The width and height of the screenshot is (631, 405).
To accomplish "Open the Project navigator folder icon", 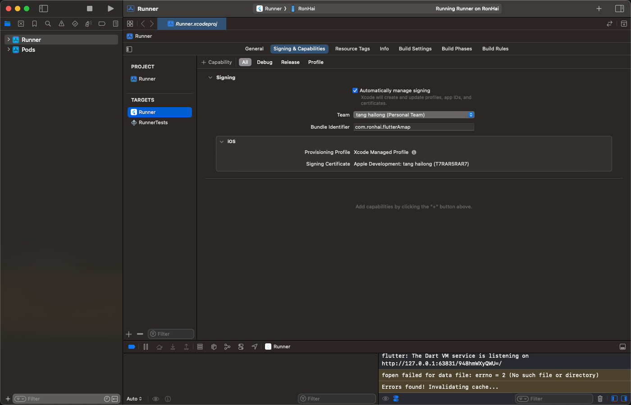I will click(7, 24).
